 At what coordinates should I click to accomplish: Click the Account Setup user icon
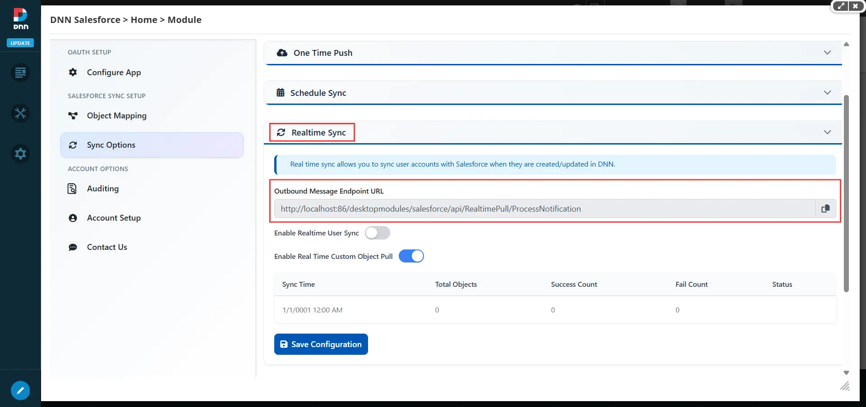pos(73,218)
